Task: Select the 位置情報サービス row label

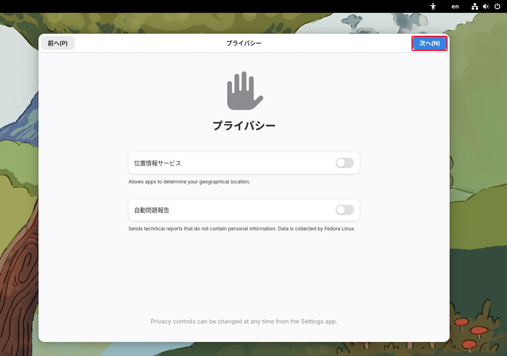Action: (158, 163)
